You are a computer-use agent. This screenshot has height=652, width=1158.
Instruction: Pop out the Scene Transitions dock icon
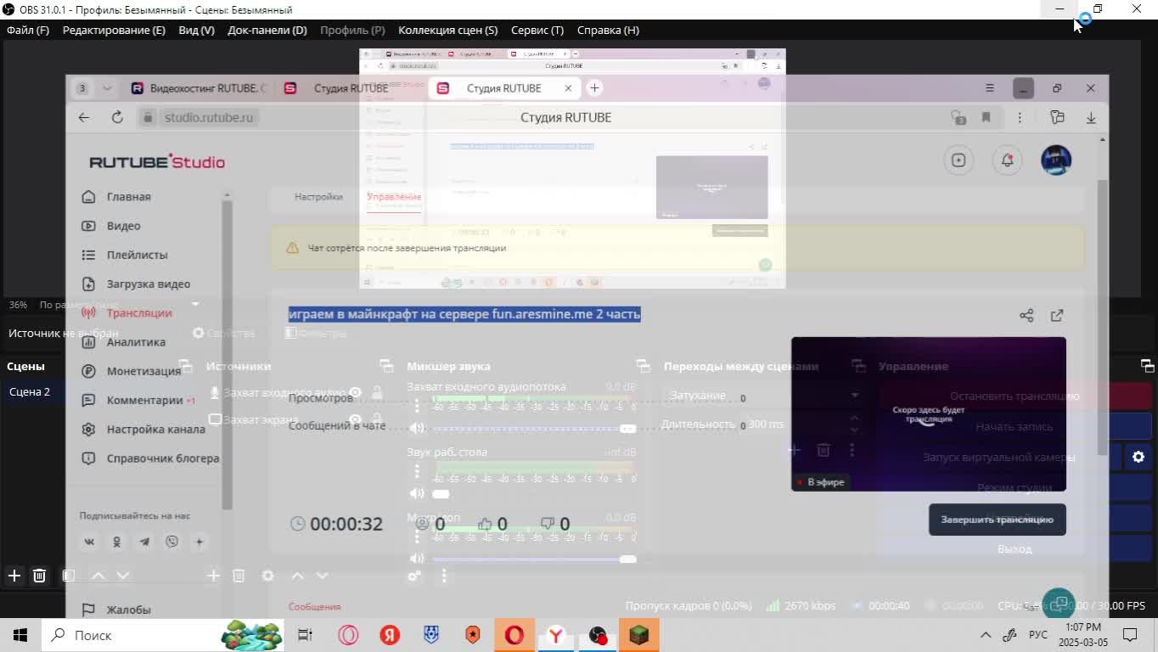click(x=857, y=366)
